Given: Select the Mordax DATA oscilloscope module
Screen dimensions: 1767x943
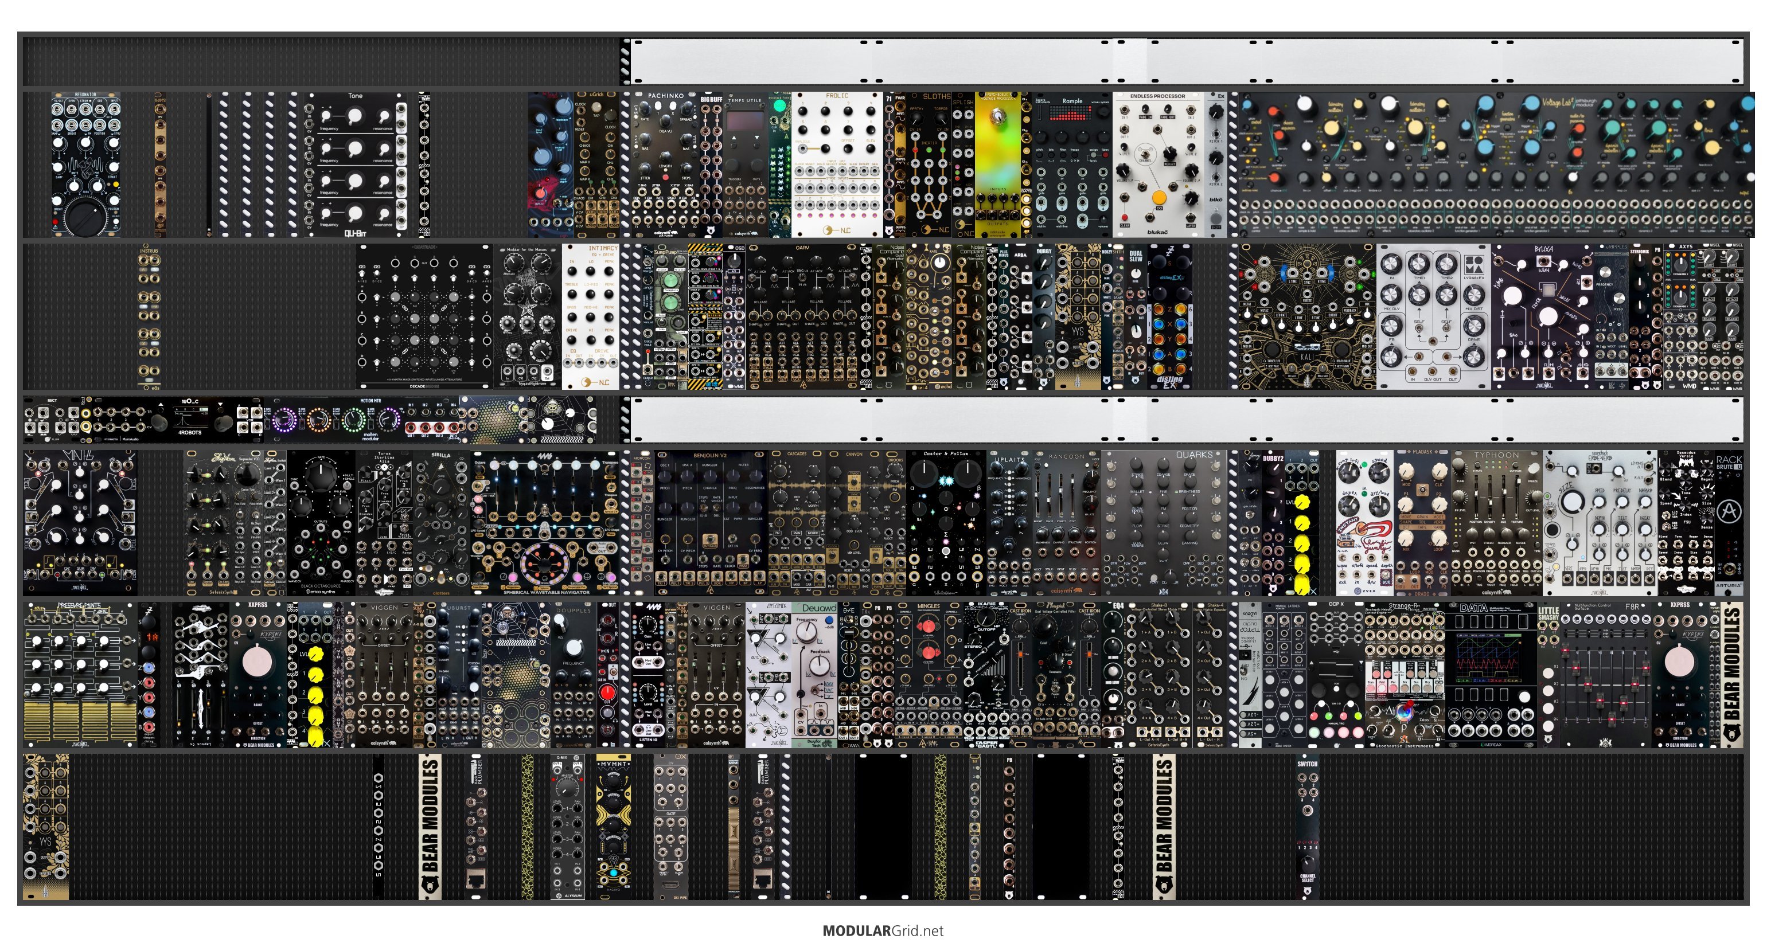Looking at the screenshot, I should coord(1491,675).
